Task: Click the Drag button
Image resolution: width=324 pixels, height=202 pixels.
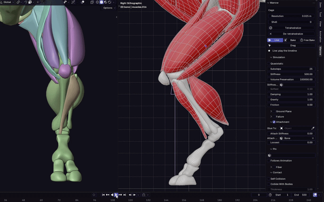Action: (291, 46)
